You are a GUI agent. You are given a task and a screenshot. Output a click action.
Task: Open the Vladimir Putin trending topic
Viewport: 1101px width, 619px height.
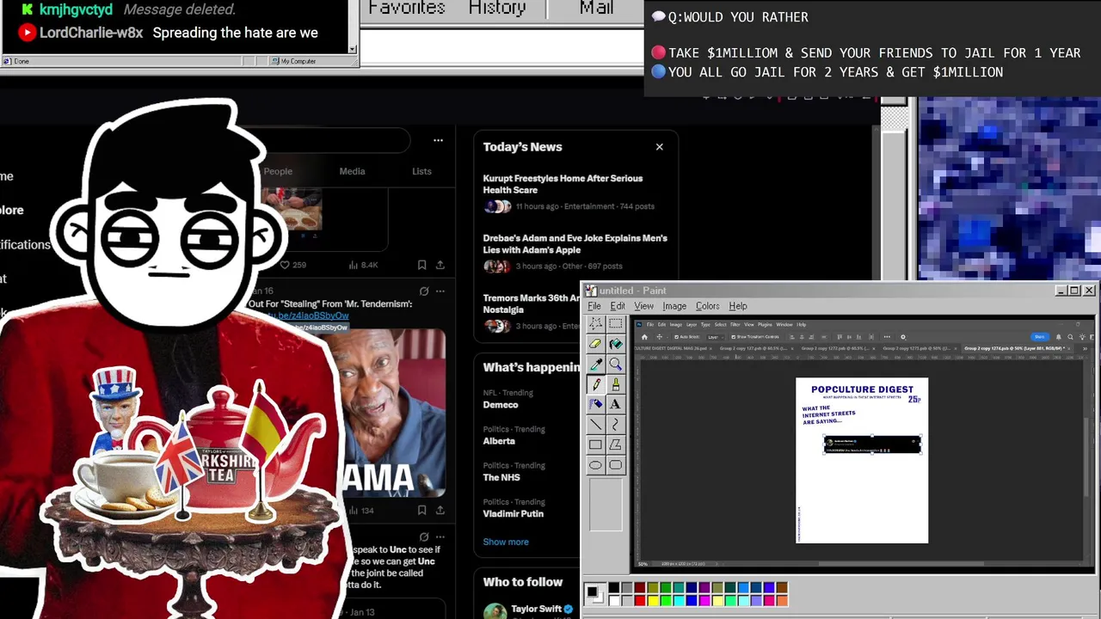pyautogui.click(x=513, y=513)
